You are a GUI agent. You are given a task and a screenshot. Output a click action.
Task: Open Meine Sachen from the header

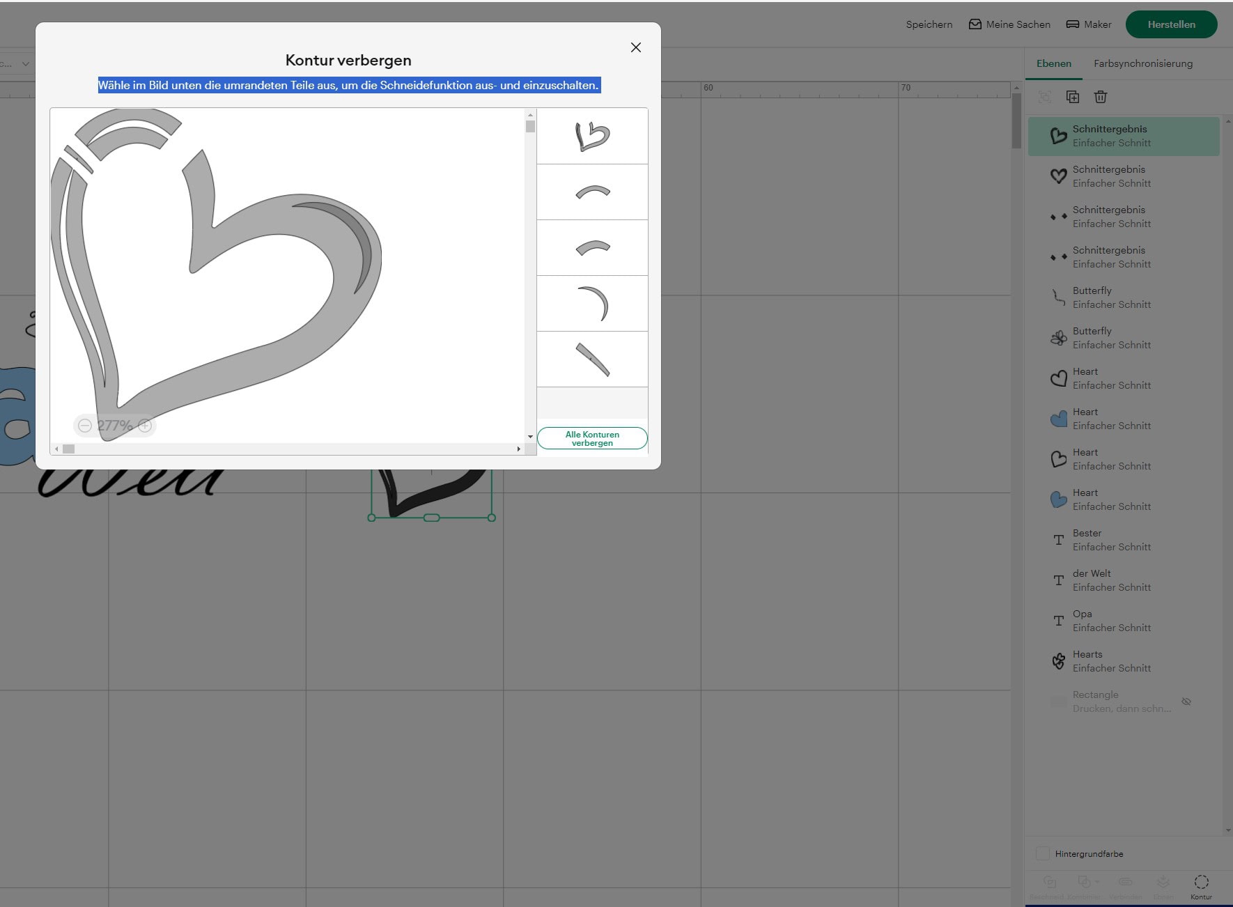(1009, 24)
